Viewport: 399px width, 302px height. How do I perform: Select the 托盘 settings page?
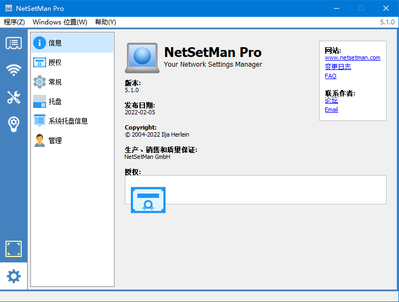[73, 101]
